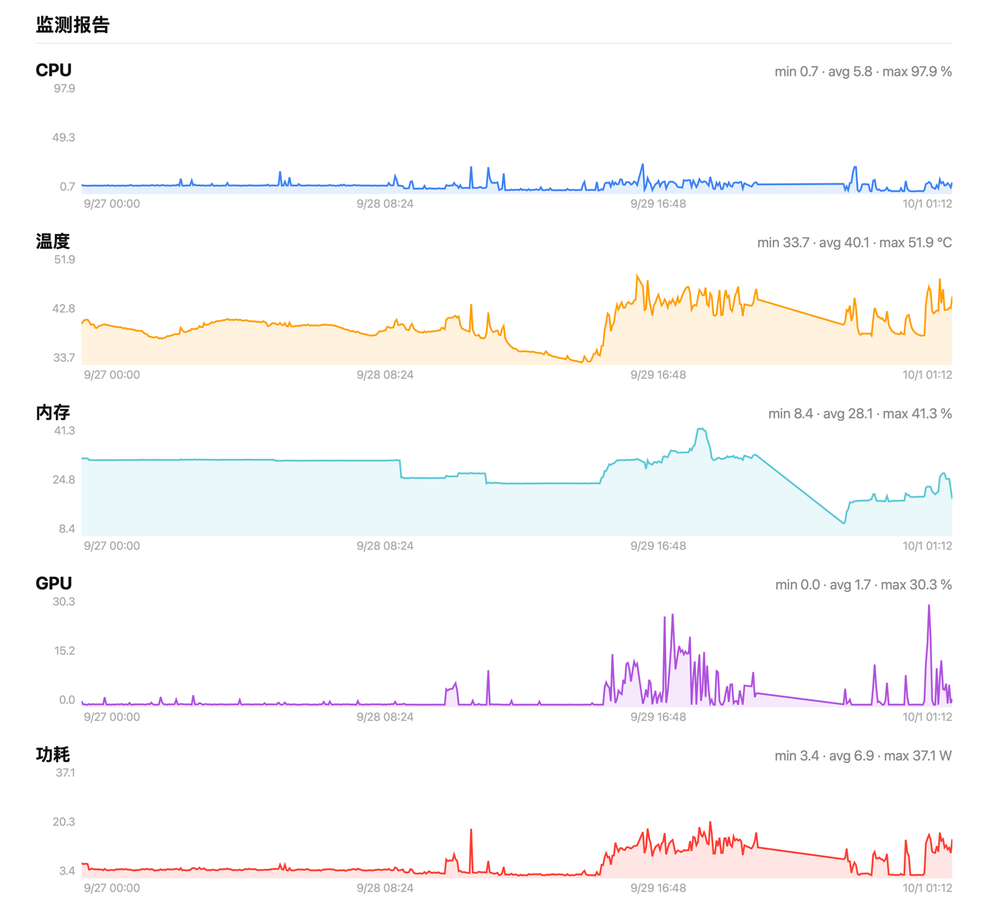Click the orange 温度 line chart
The height and width of the screenshot is (907, 988).
[x=517, y=312]
